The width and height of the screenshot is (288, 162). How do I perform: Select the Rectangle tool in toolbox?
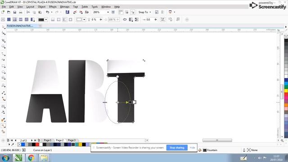pyautogui.click(x=3, y=66)
